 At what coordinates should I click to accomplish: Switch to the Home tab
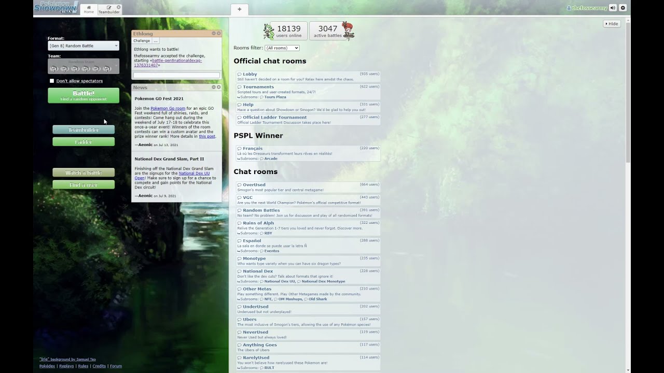(x=89, y=9)
